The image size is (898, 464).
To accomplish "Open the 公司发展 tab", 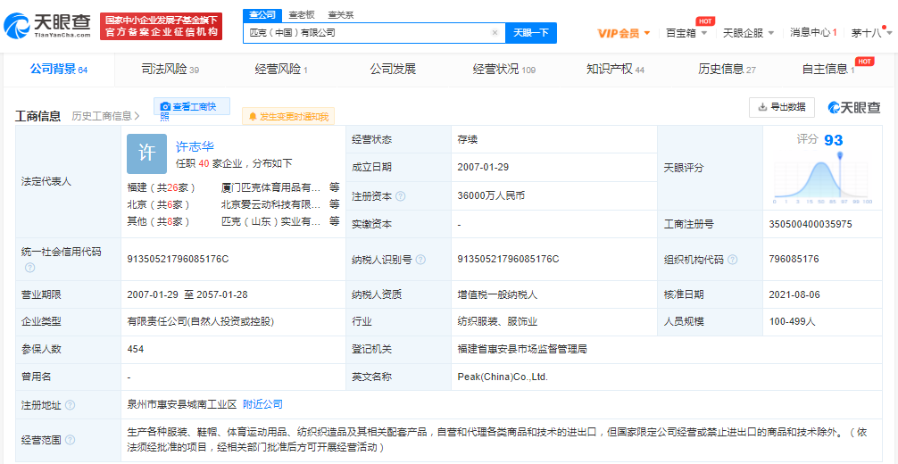I will pyautogui.click(x=393, y=70).
